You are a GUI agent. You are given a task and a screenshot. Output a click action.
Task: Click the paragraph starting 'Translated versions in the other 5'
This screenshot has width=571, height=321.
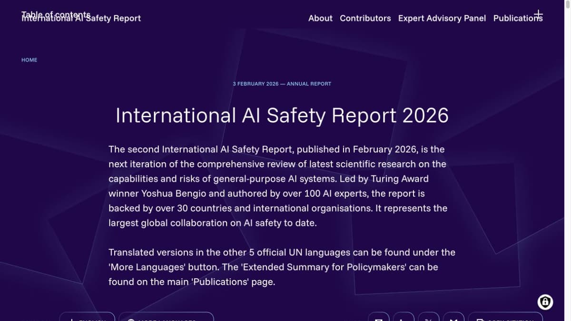pyautogui.click(x=282, y=267)
